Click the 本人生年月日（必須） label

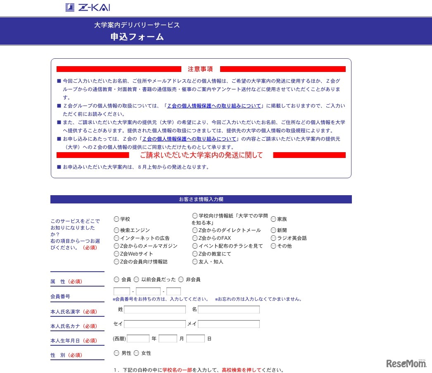tap(74, 341)
